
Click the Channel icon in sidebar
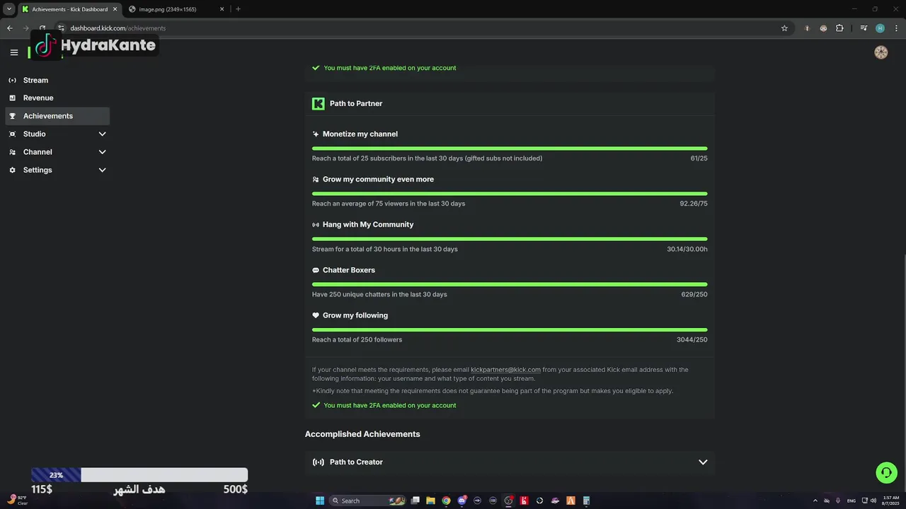tap(12, 152)
